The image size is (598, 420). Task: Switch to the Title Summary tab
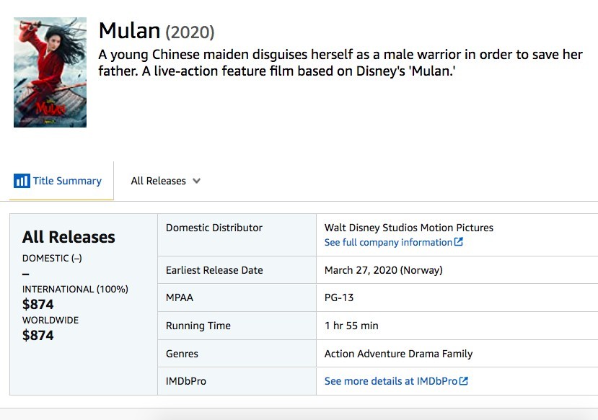point(66,181)
